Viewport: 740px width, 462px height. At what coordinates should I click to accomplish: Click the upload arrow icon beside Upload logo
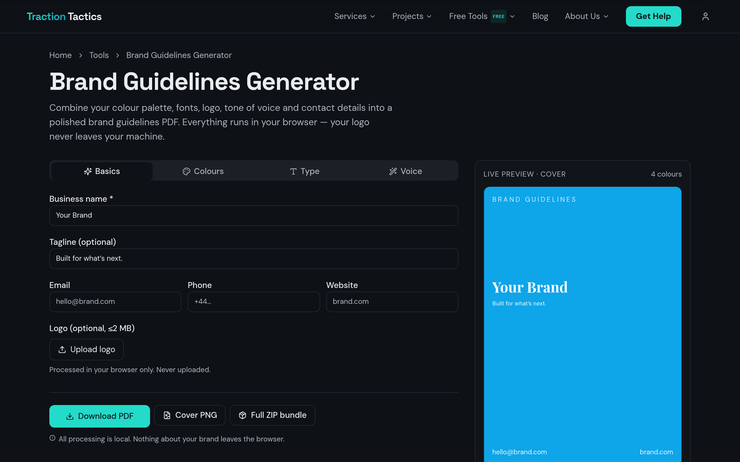(x=62, y=349)
